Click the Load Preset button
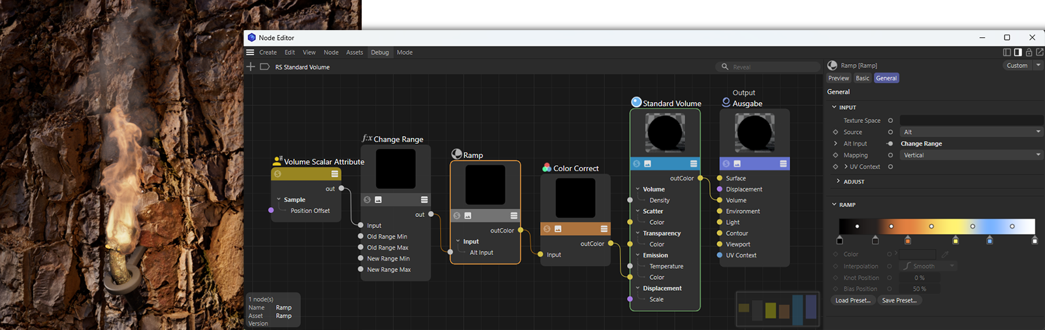 click(853, 301)
